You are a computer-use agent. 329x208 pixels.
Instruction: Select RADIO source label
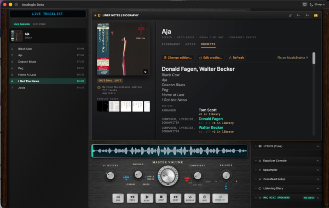coord(146,184)
